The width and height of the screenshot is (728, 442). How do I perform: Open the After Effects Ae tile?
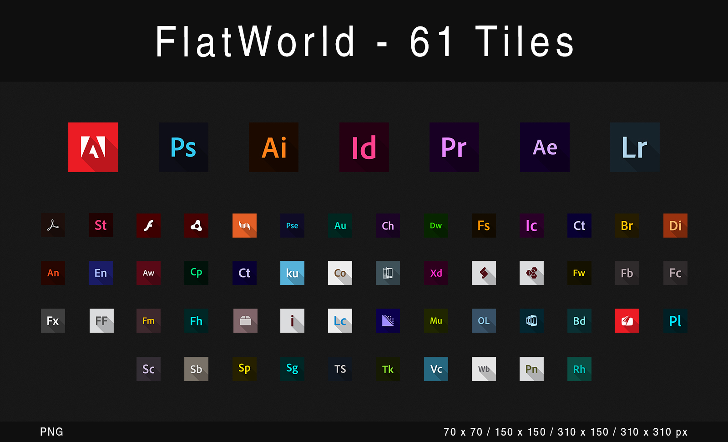tap(544, 147)
